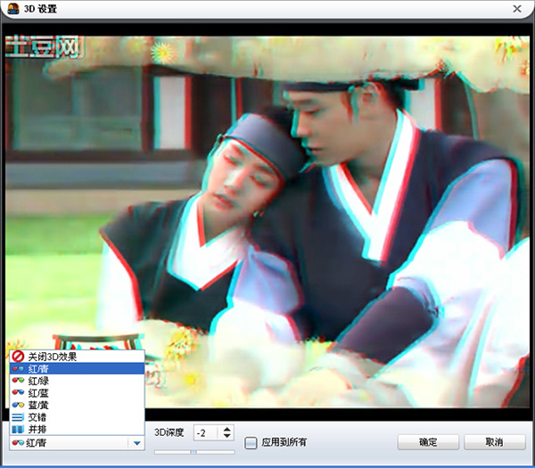Increase the 3D深度 value with up arrow
This screenshot has height=468, width=535.
226,429
